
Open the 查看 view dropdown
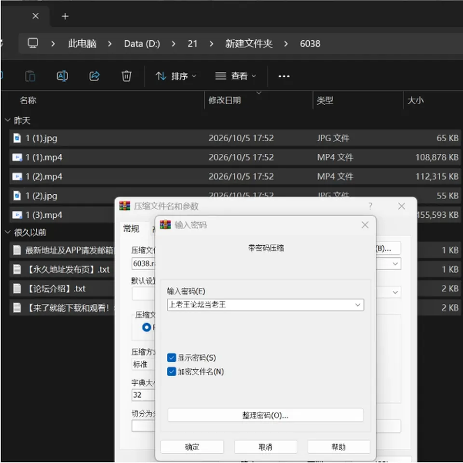[x=235, y=76]
